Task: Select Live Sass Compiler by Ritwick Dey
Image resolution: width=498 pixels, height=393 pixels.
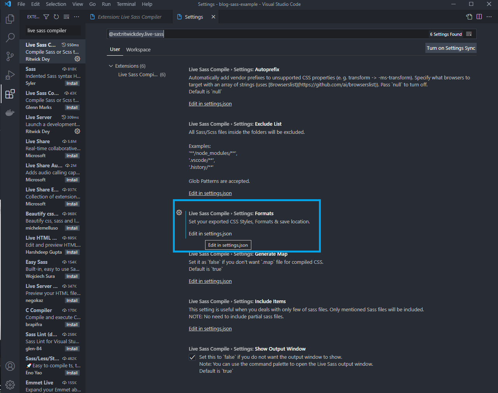Action: point(52,52)
